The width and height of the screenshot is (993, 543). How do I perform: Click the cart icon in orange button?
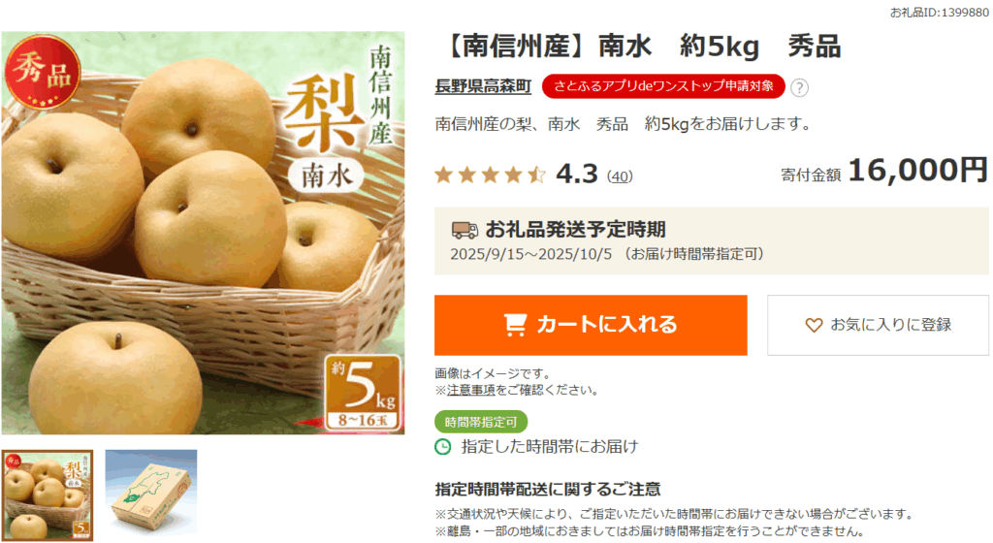click(x=515, y=325)
